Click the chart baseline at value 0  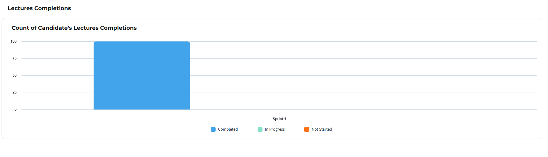(x=337, y=109)
